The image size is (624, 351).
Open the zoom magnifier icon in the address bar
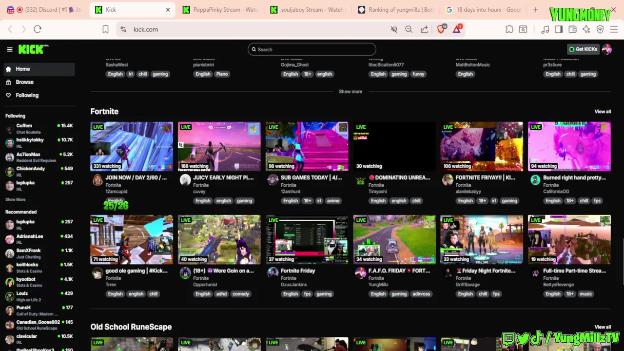click(x=409, y=29)
